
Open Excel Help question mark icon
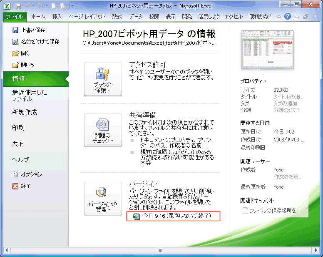point(288,16)
